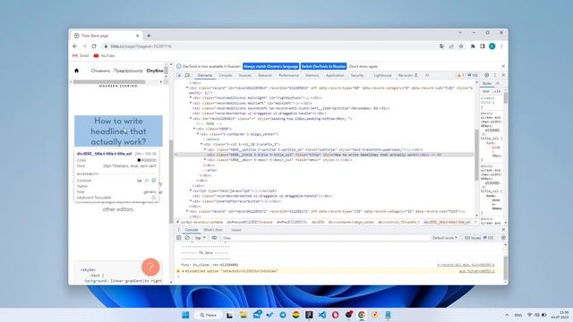Close the bottom console drawer

[x=503, y=230]
